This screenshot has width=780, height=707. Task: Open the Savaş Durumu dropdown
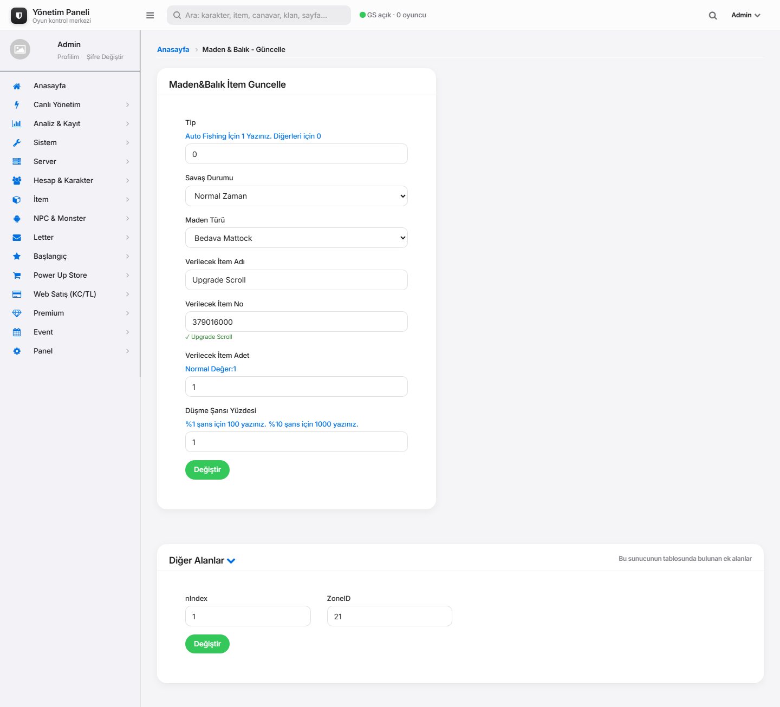coord(296,196)
